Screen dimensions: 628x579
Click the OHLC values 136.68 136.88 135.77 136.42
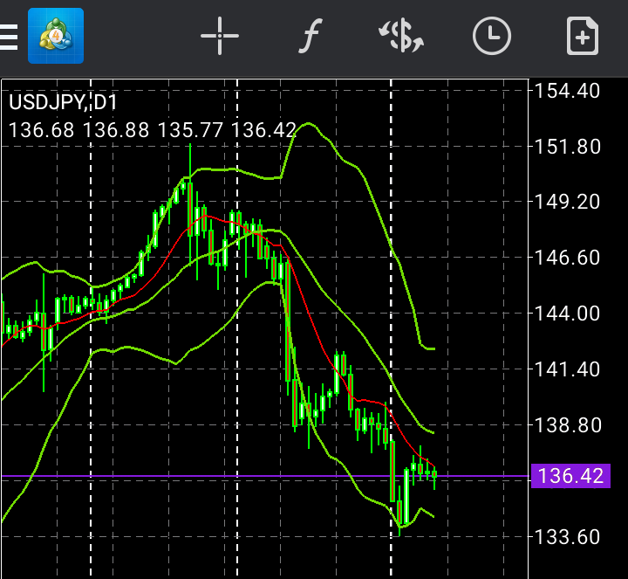(152, 130)
